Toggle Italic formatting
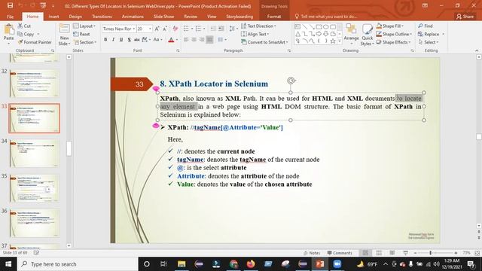482x271 pixels. pos(113,40)
